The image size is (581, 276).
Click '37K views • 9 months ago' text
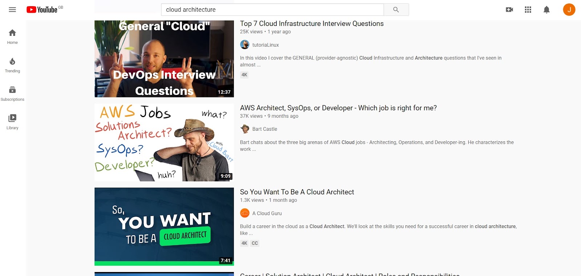(x=269, y=116)
